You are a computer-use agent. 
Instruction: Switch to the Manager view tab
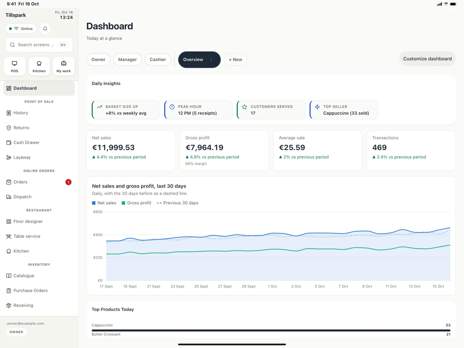[128, 59]
